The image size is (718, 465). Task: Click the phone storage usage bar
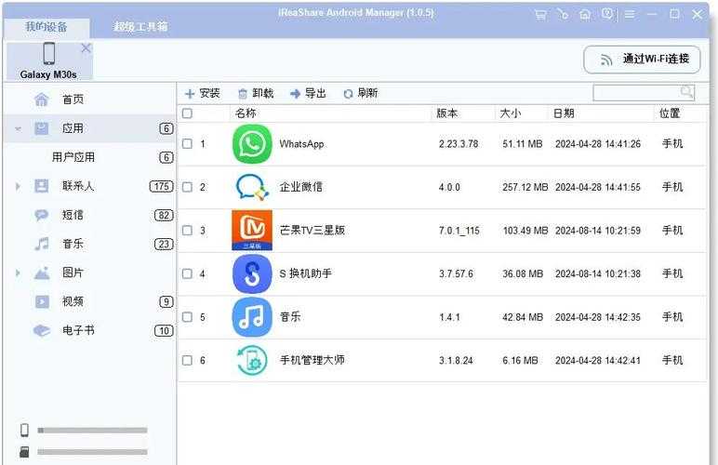pos(92,431)
